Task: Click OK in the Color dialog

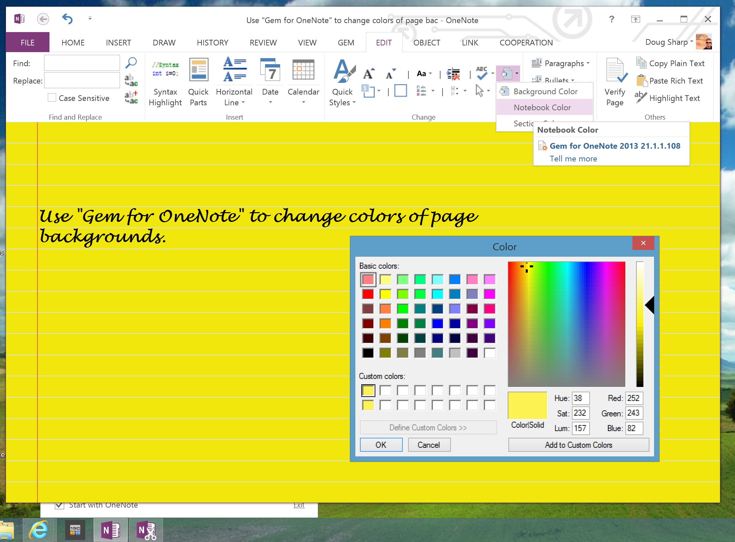Action: [381, 445]
